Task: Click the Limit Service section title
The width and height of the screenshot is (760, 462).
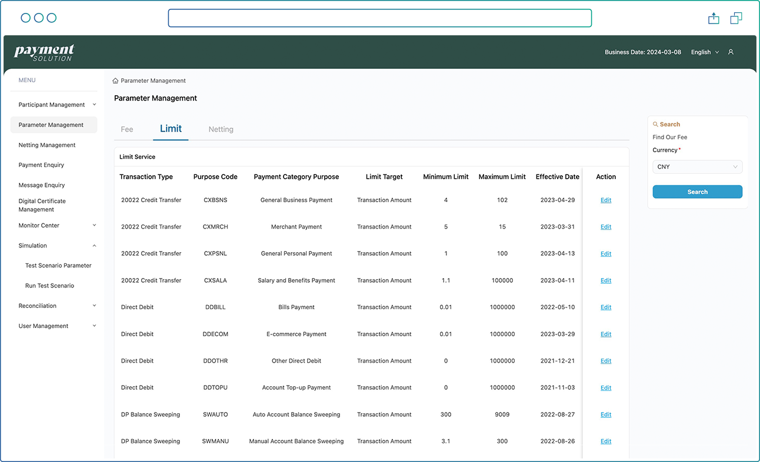Action: (x=137, y=157)
